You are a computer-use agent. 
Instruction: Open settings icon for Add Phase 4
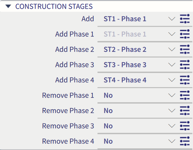pos(185,80)
